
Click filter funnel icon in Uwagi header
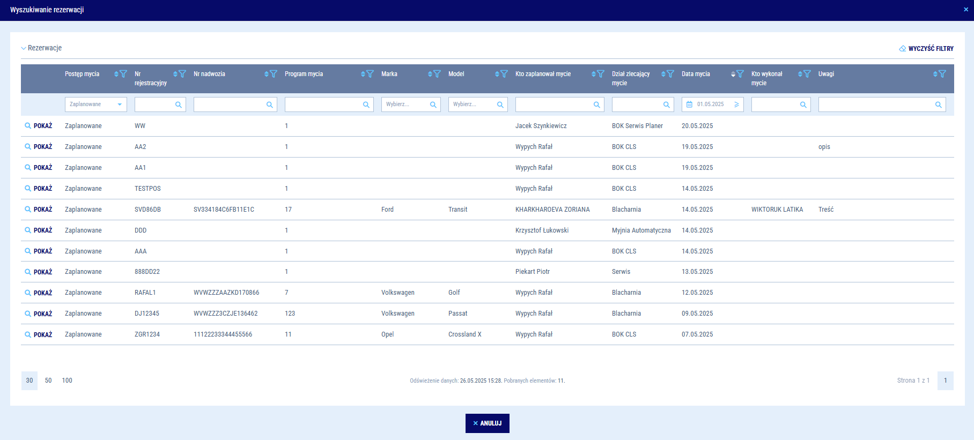click(942, 74)
